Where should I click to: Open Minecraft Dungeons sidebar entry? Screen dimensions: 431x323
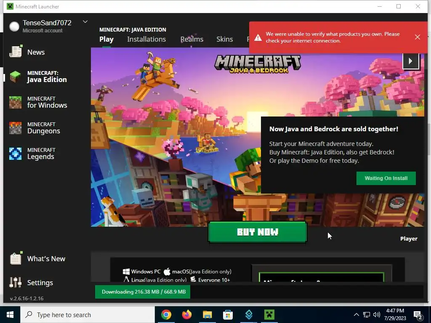pyautogui.click(x=35, y=128)
